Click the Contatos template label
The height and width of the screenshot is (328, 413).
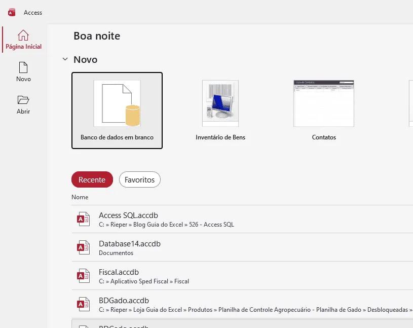324,137
